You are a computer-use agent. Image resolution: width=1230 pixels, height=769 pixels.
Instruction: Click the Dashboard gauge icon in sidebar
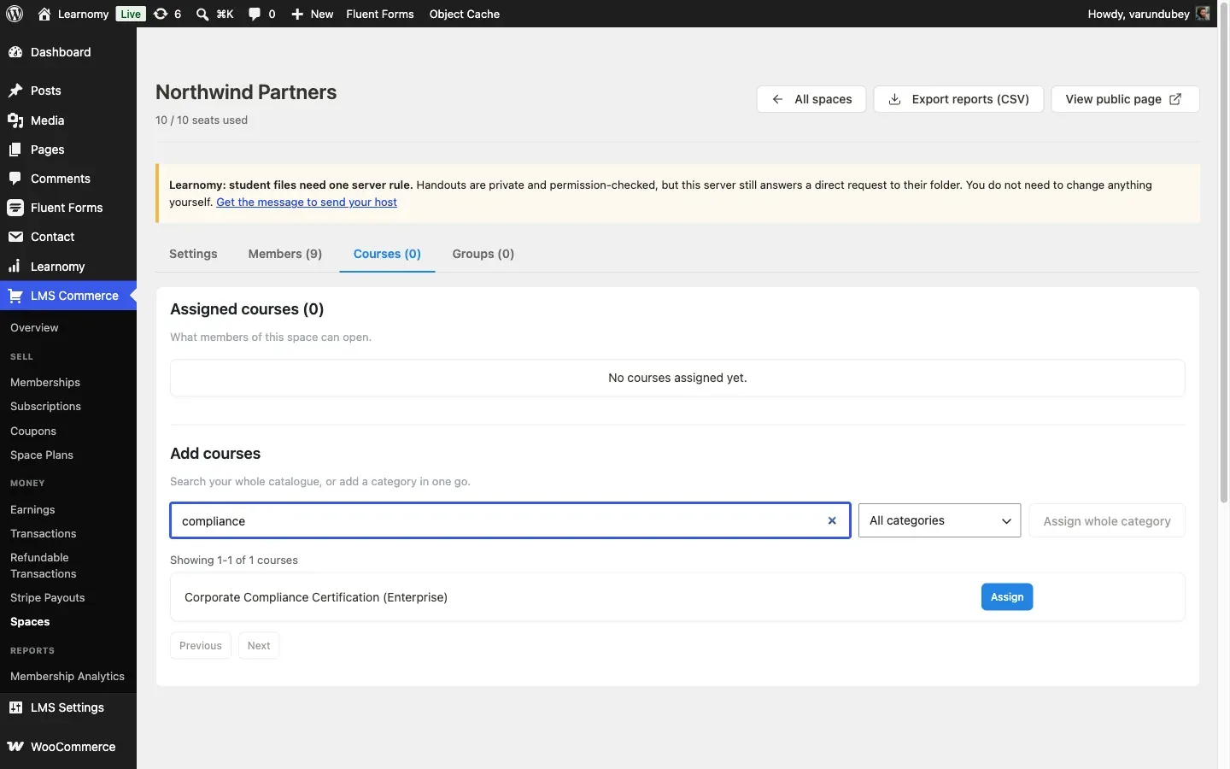point(15,52)
